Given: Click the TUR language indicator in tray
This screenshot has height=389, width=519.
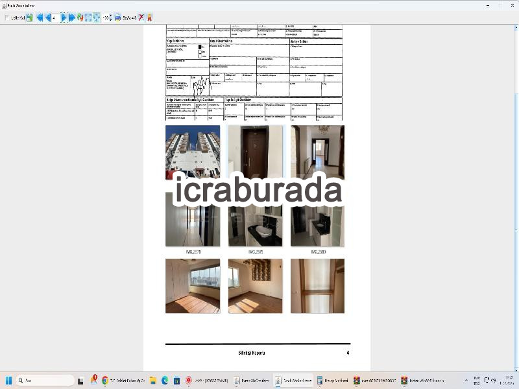Looking at the screenshot, I should pos(476,381).
